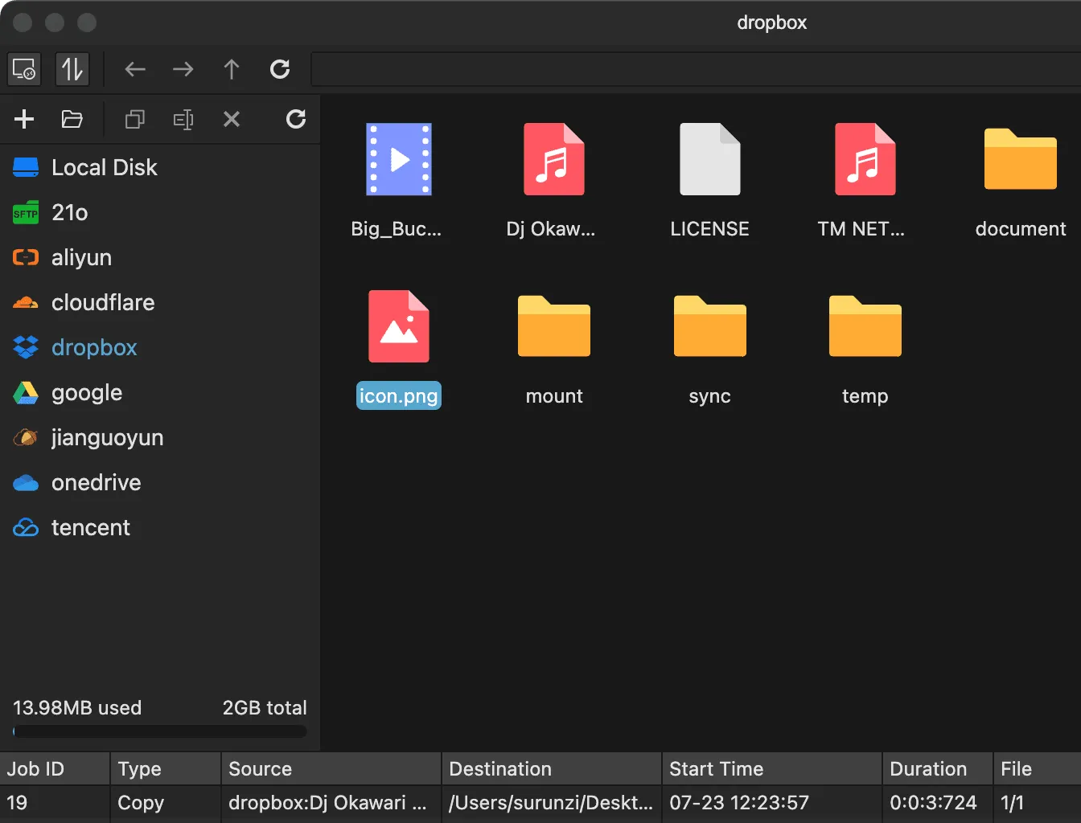Select the 21o SFTP connection

69,213
